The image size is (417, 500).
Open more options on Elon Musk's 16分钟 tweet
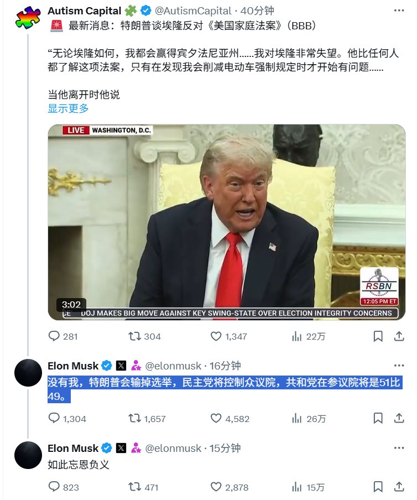pos(399,366)
